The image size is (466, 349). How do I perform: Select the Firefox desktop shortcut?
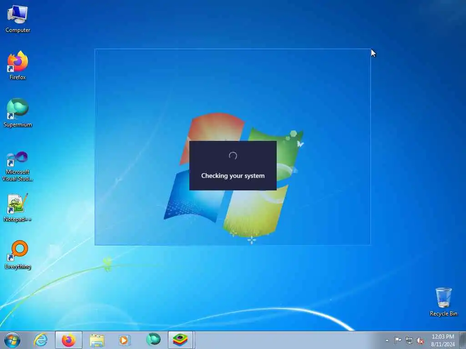18,65
